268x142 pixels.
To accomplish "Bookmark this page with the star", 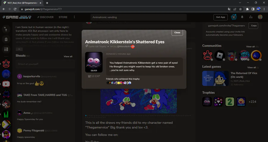I will (240, 9).
